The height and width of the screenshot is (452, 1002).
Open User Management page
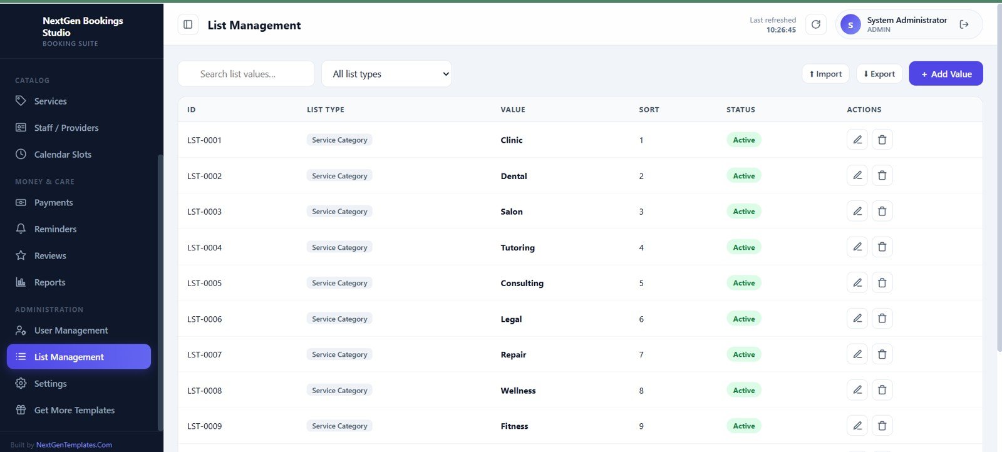pos(79,330)
